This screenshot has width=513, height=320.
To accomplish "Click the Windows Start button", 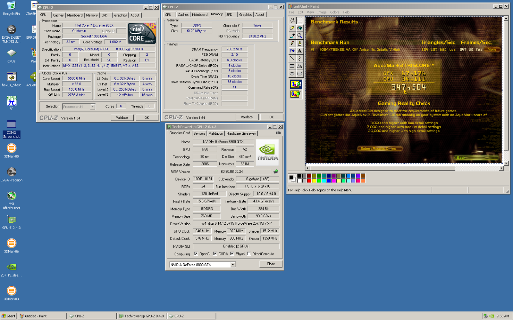I will 9,316.
